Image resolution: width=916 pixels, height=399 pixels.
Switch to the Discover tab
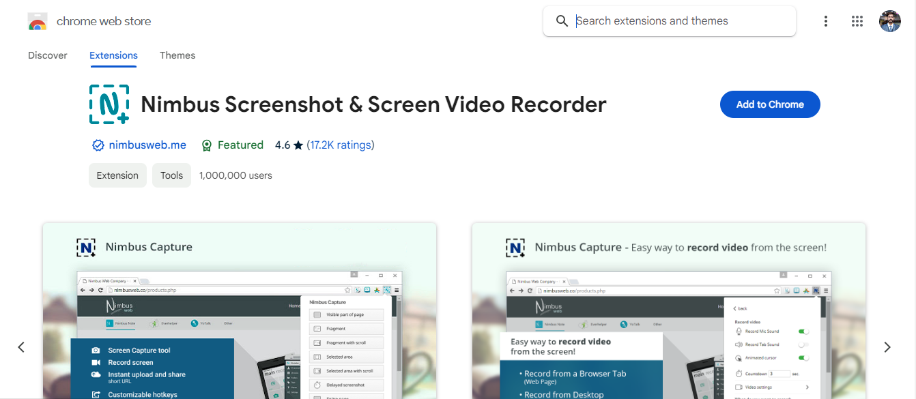click(48, 55)
